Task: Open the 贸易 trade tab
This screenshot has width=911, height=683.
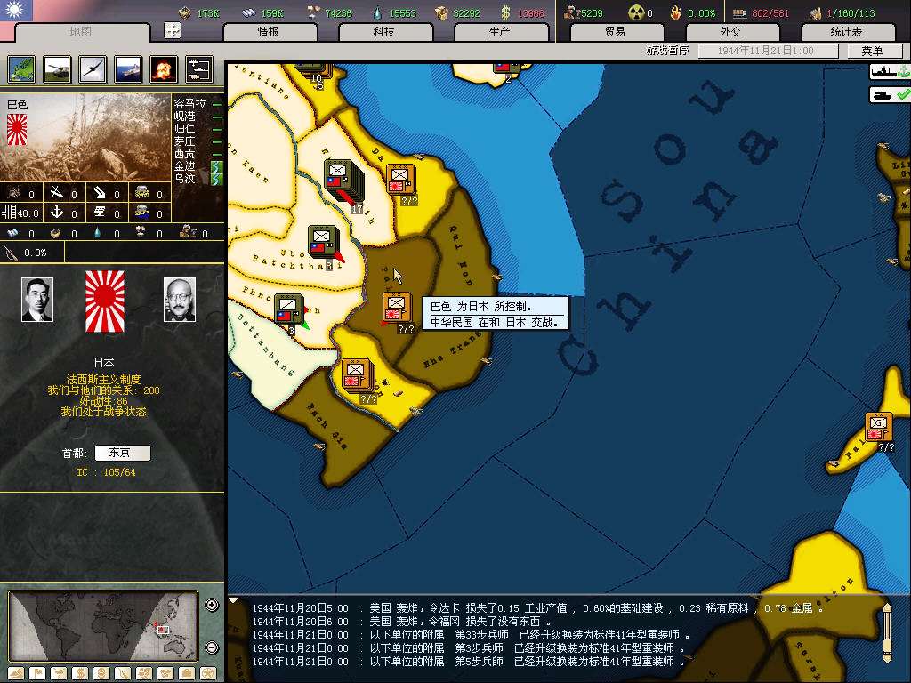Action: click(x=616, y=32)
